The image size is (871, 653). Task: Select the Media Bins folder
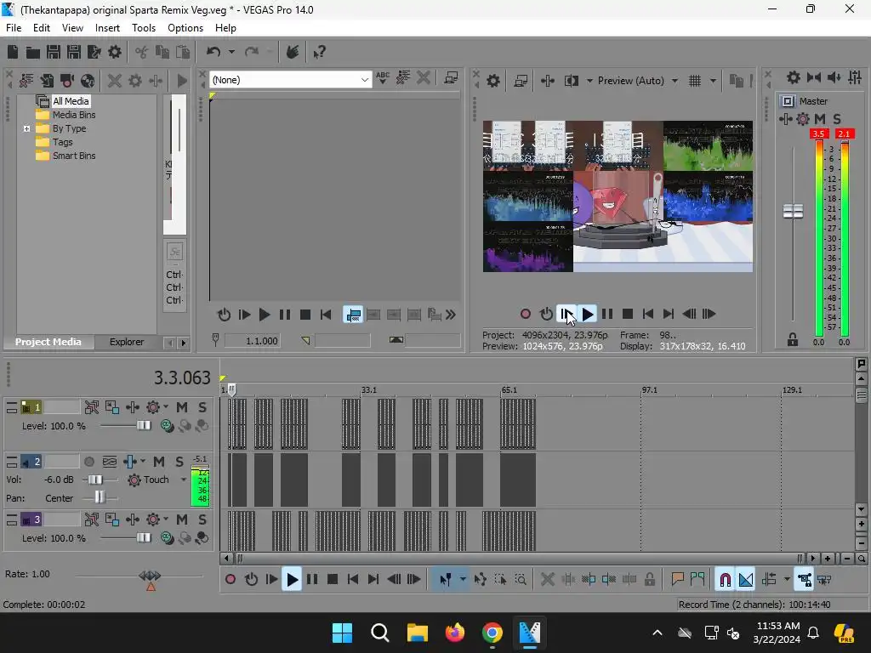pyautogui.click(x=74, y=115)
